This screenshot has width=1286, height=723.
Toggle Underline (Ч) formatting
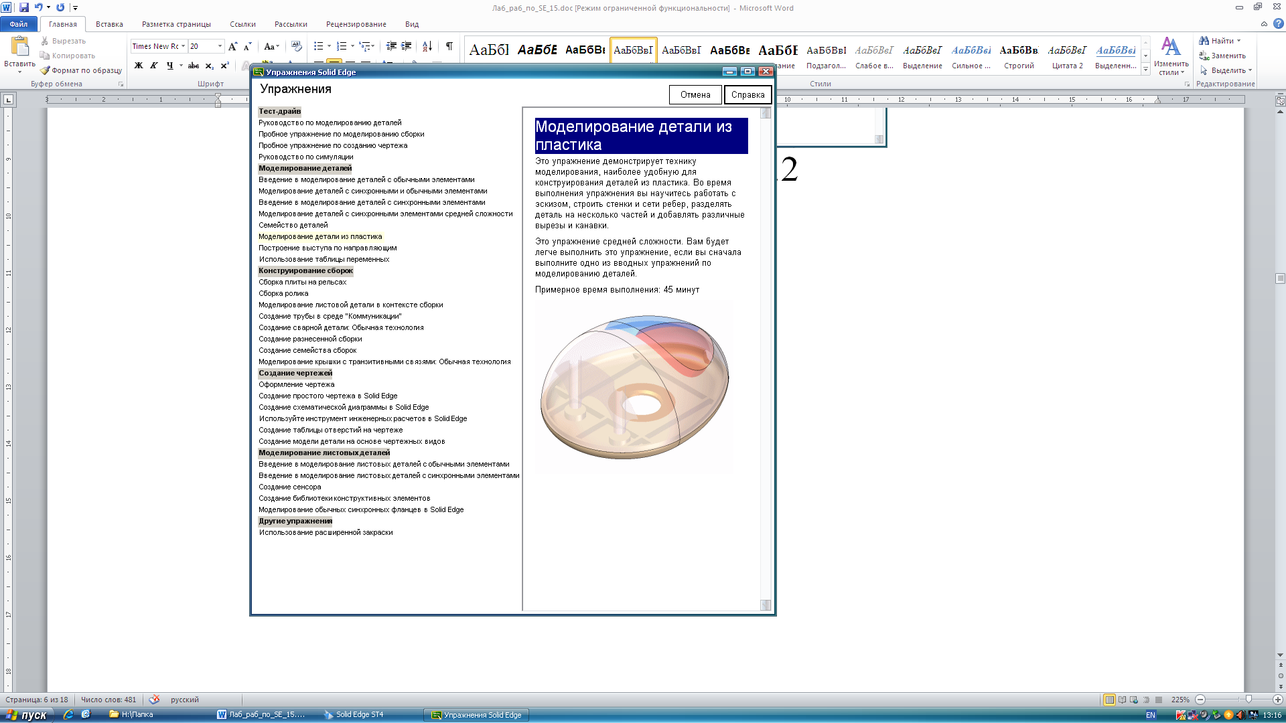coord(169,66)
